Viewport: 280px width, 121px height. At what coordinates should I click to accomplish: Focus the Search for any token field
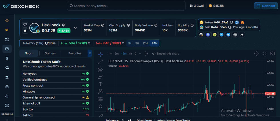[126, 6]
